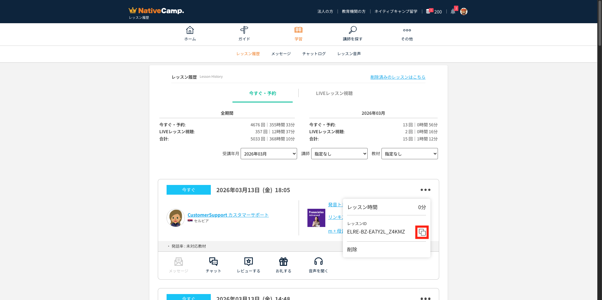Select 削除 in the lesson popup menu

tap(352, 250)
